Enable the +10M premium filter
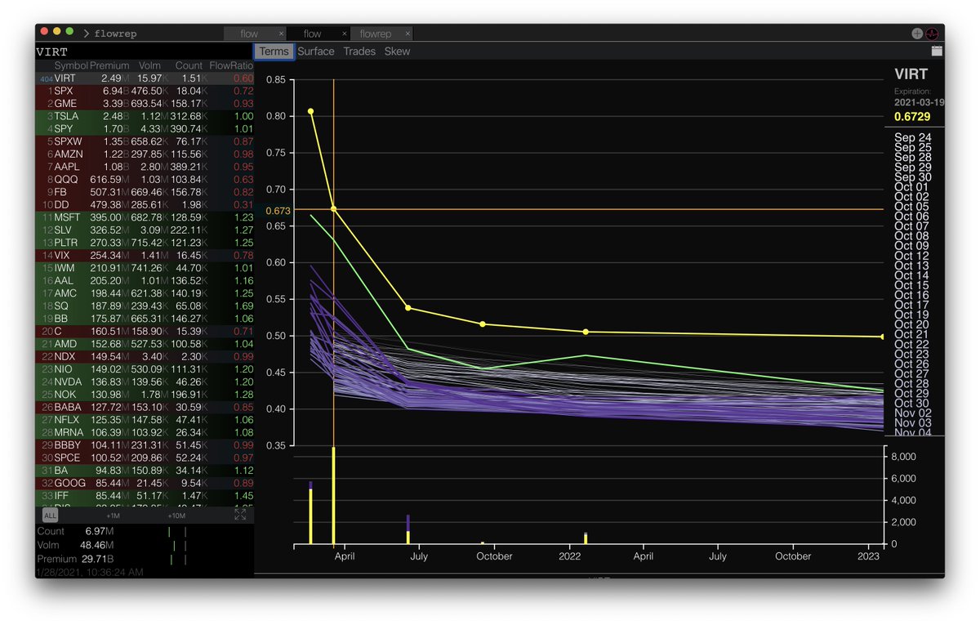 [x=176, y=516]
